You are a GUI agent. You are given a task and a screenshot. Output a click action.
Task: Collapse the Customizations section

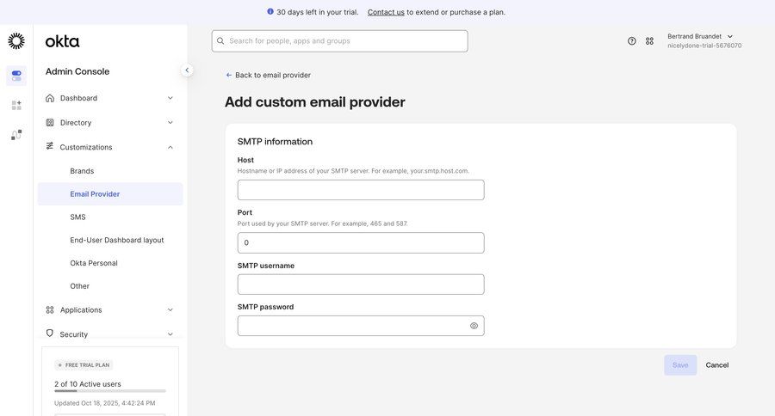tap(170, 147)
